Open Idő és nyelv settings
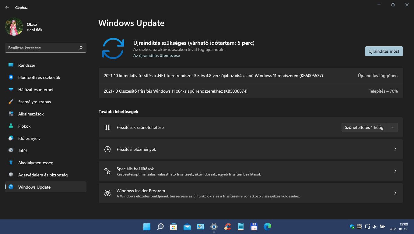The width and height of the screenshot is (414, 234). (x=46, y=138)
